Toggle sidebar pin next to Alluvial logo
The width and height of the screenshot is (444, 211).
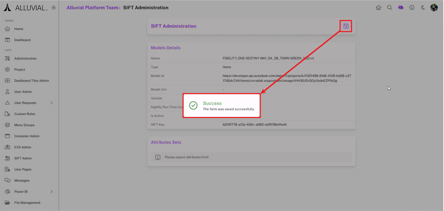pyautogui.click(x=54, y=8)
